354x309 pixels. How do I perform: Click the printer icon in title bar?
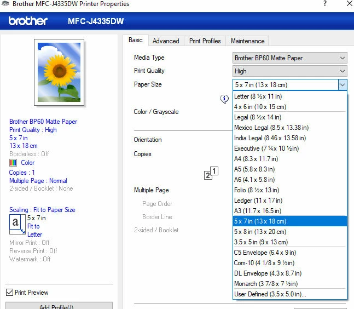click(5, 3)
